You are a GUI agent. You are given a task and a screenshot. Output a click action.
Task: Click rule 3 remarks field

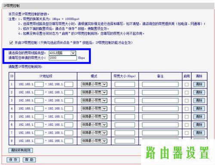point(160,100)
